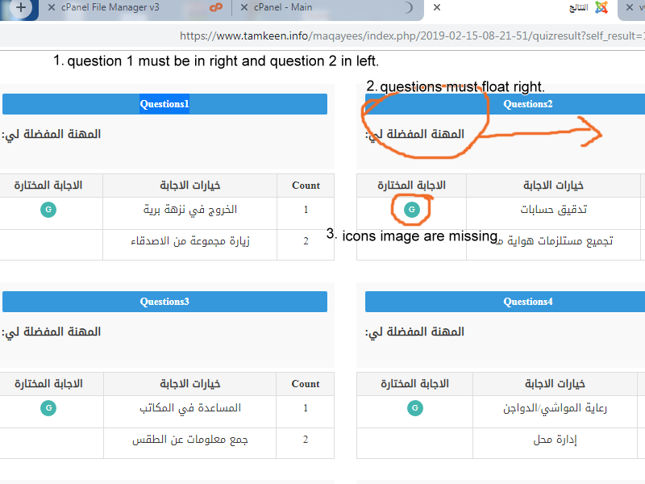Click the G icon in Questions4 table
The width and height of the screenshot is (645, 484).
[x=414, y=408]
